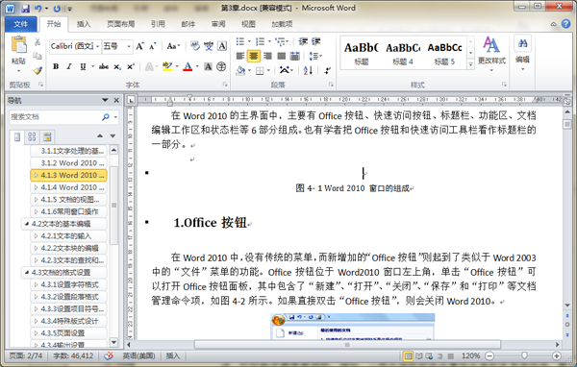
Task: Toggle show paragraph marks icon
Action: 328,70
